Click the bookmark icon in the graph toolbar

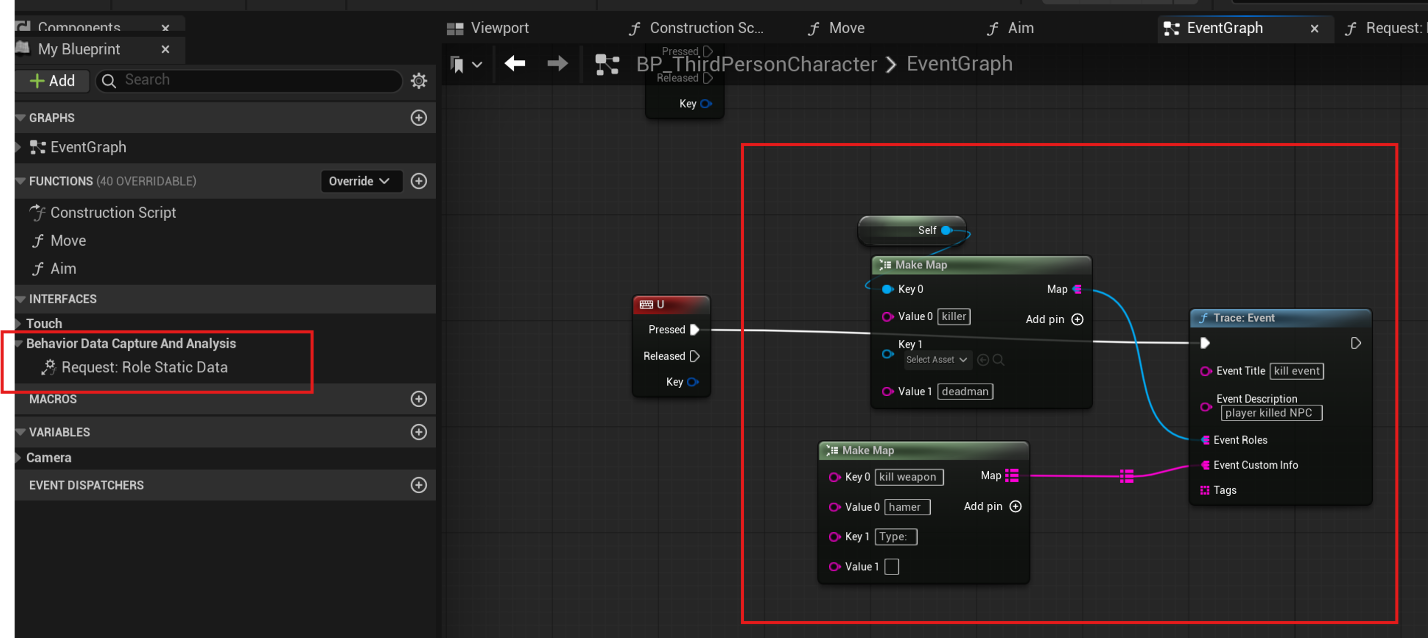(457, 64)
